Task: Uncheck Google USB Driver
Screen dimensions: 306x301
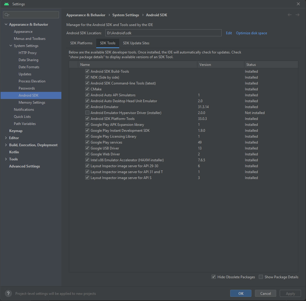Action: coord(87,148)
